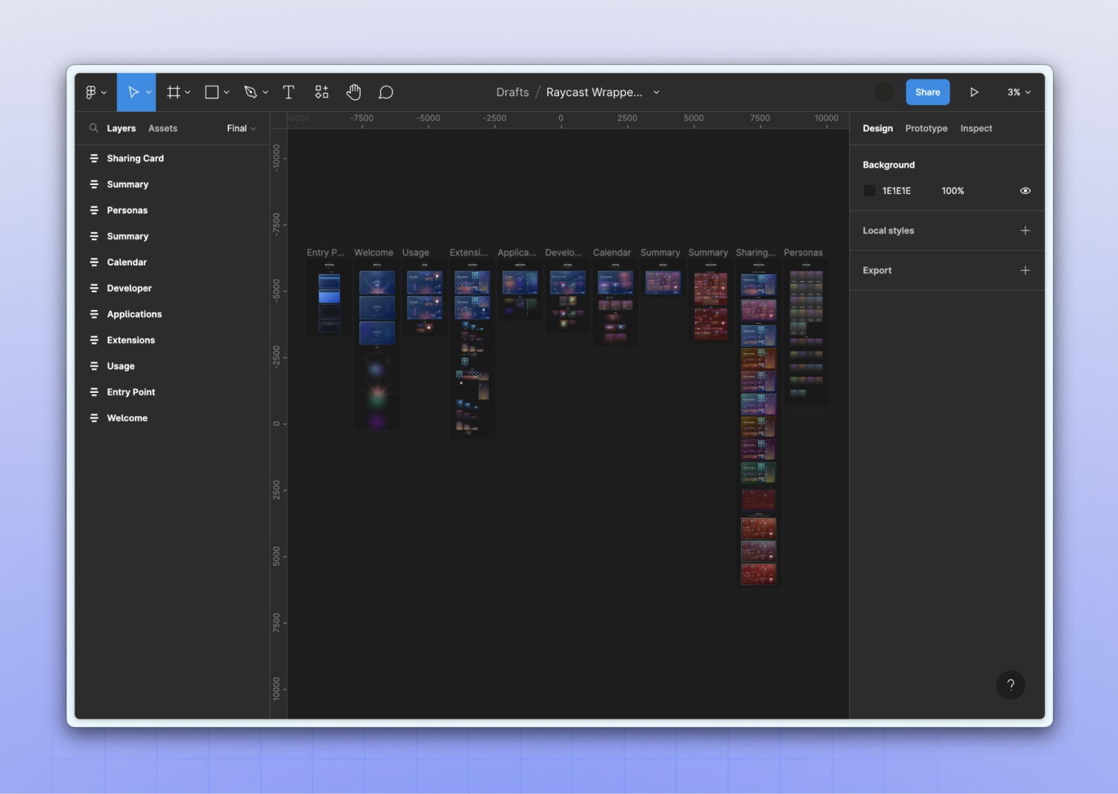Click the Raycast Wrapped file title
This screenshot has height=794, width=1118.
[x=594, y=92]
